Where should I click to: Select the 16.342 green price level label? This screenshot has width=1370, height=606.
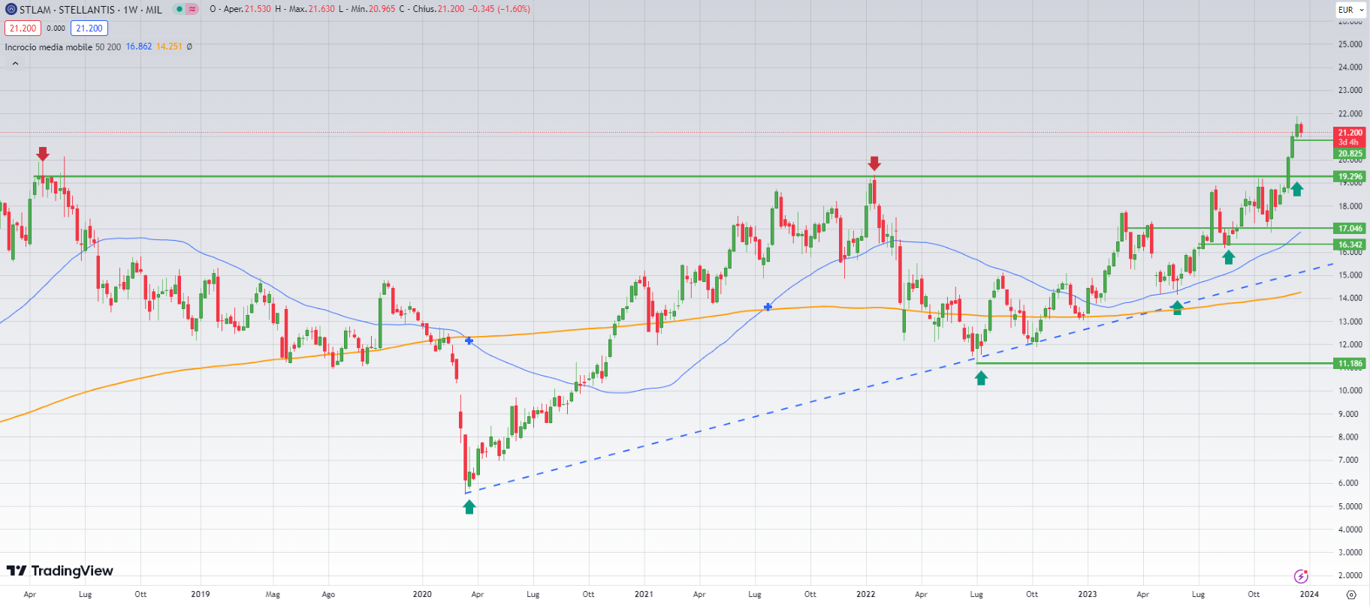pyautogui.click(x=1350, y=244)
